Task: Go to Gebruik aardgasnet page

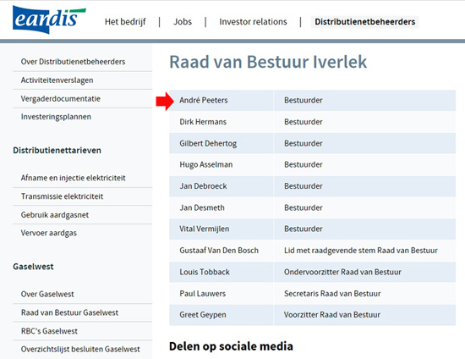Action: (x=55, y=215)
